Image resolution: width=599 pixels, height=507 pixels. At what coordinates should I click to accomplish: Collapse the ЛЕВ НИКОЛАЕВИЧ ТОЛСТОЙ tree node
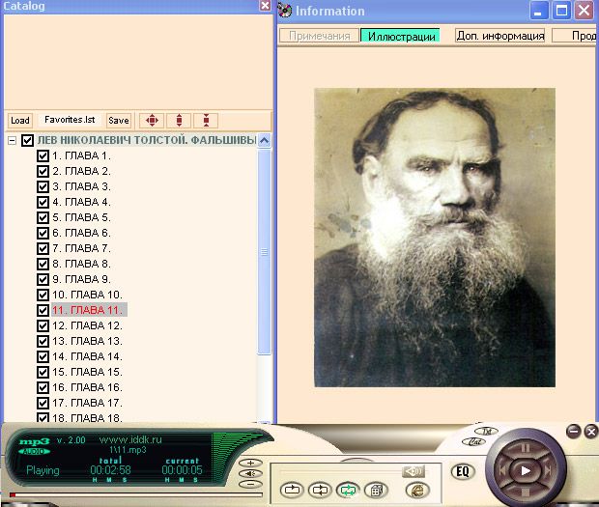[x=12, y=140]
